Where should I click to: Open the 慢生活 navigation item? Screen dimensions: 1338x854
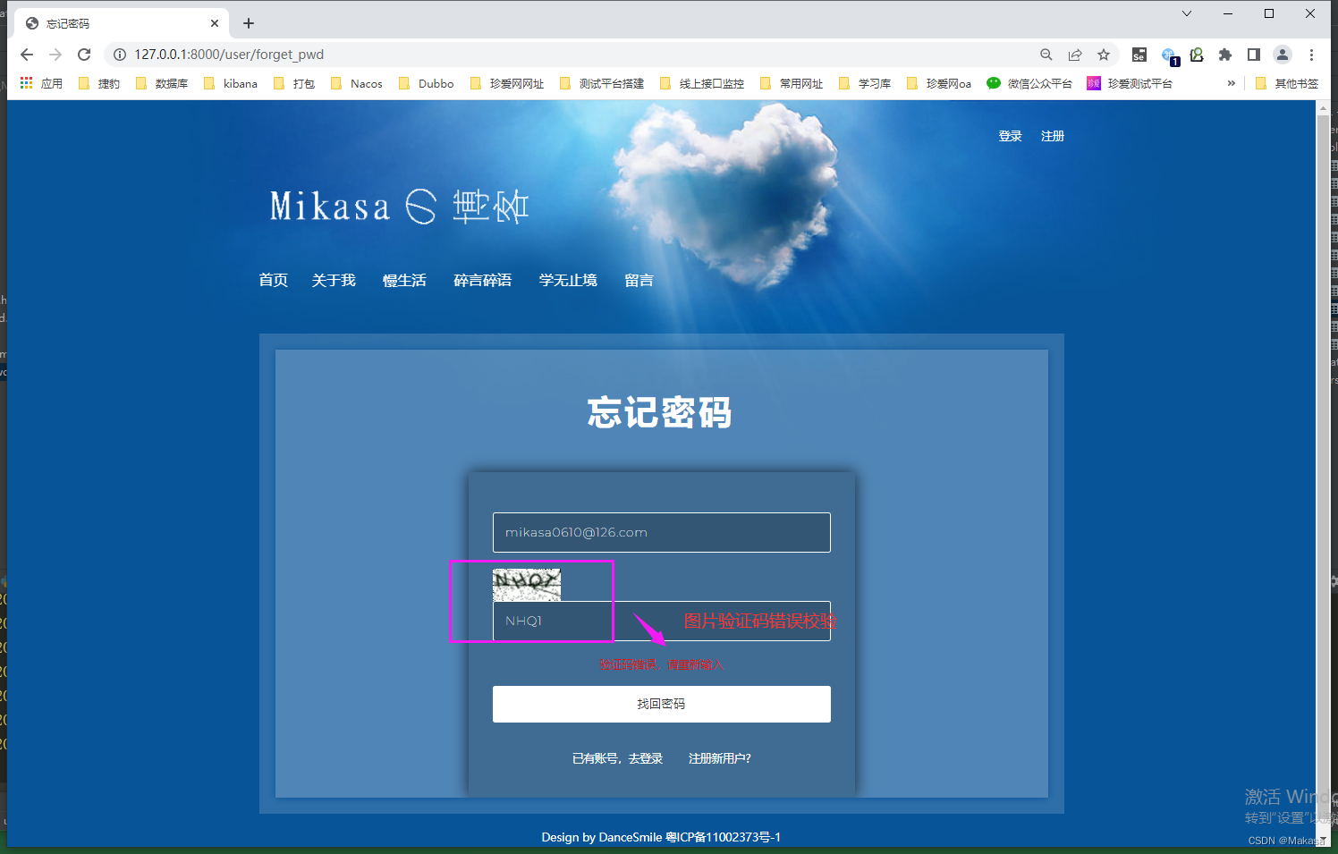point(404,280)
